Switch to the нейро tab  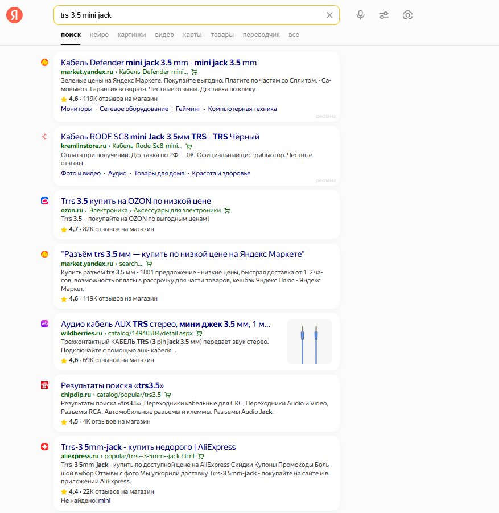click(x=99, y=35)
